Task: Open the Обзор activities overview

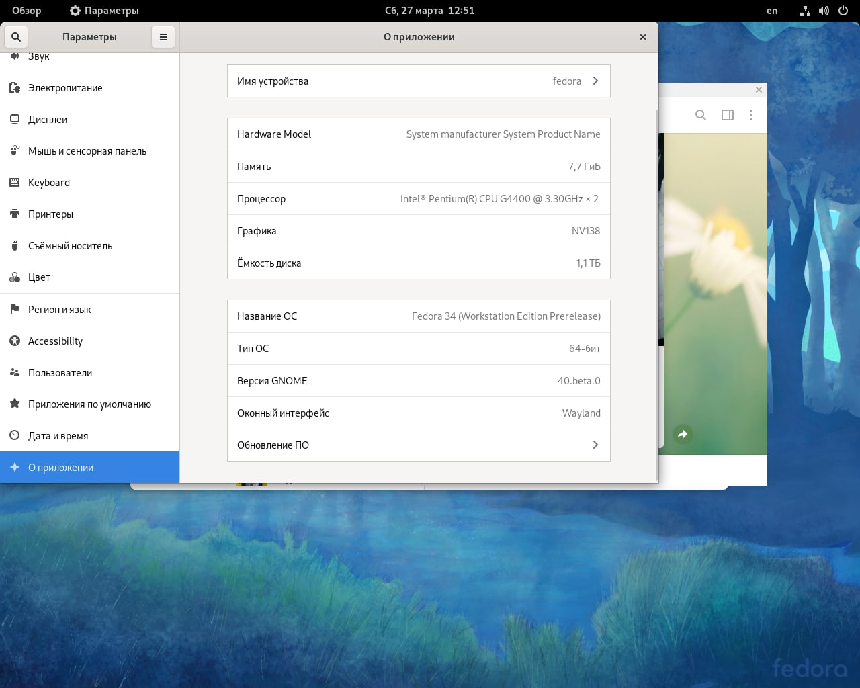Action: pos(27,11)
